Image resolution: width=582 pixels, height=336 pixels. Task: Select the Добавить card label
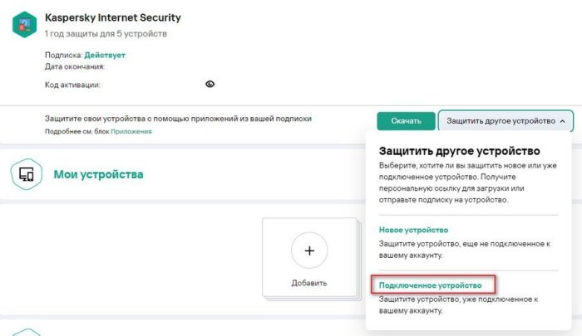pyautogui.click(x=309, y=283)
